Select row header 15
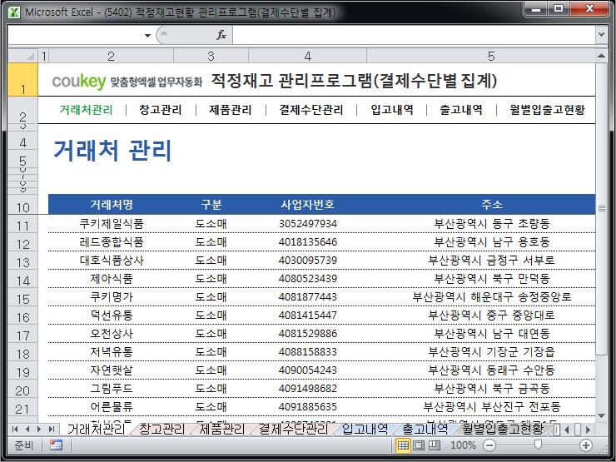The height and width of the screenshot is (462, 616). 22,299
